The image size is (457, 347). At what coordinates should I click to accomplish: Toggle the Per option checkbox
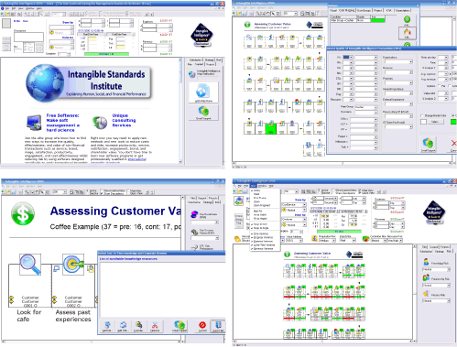(x=440, y=86)
